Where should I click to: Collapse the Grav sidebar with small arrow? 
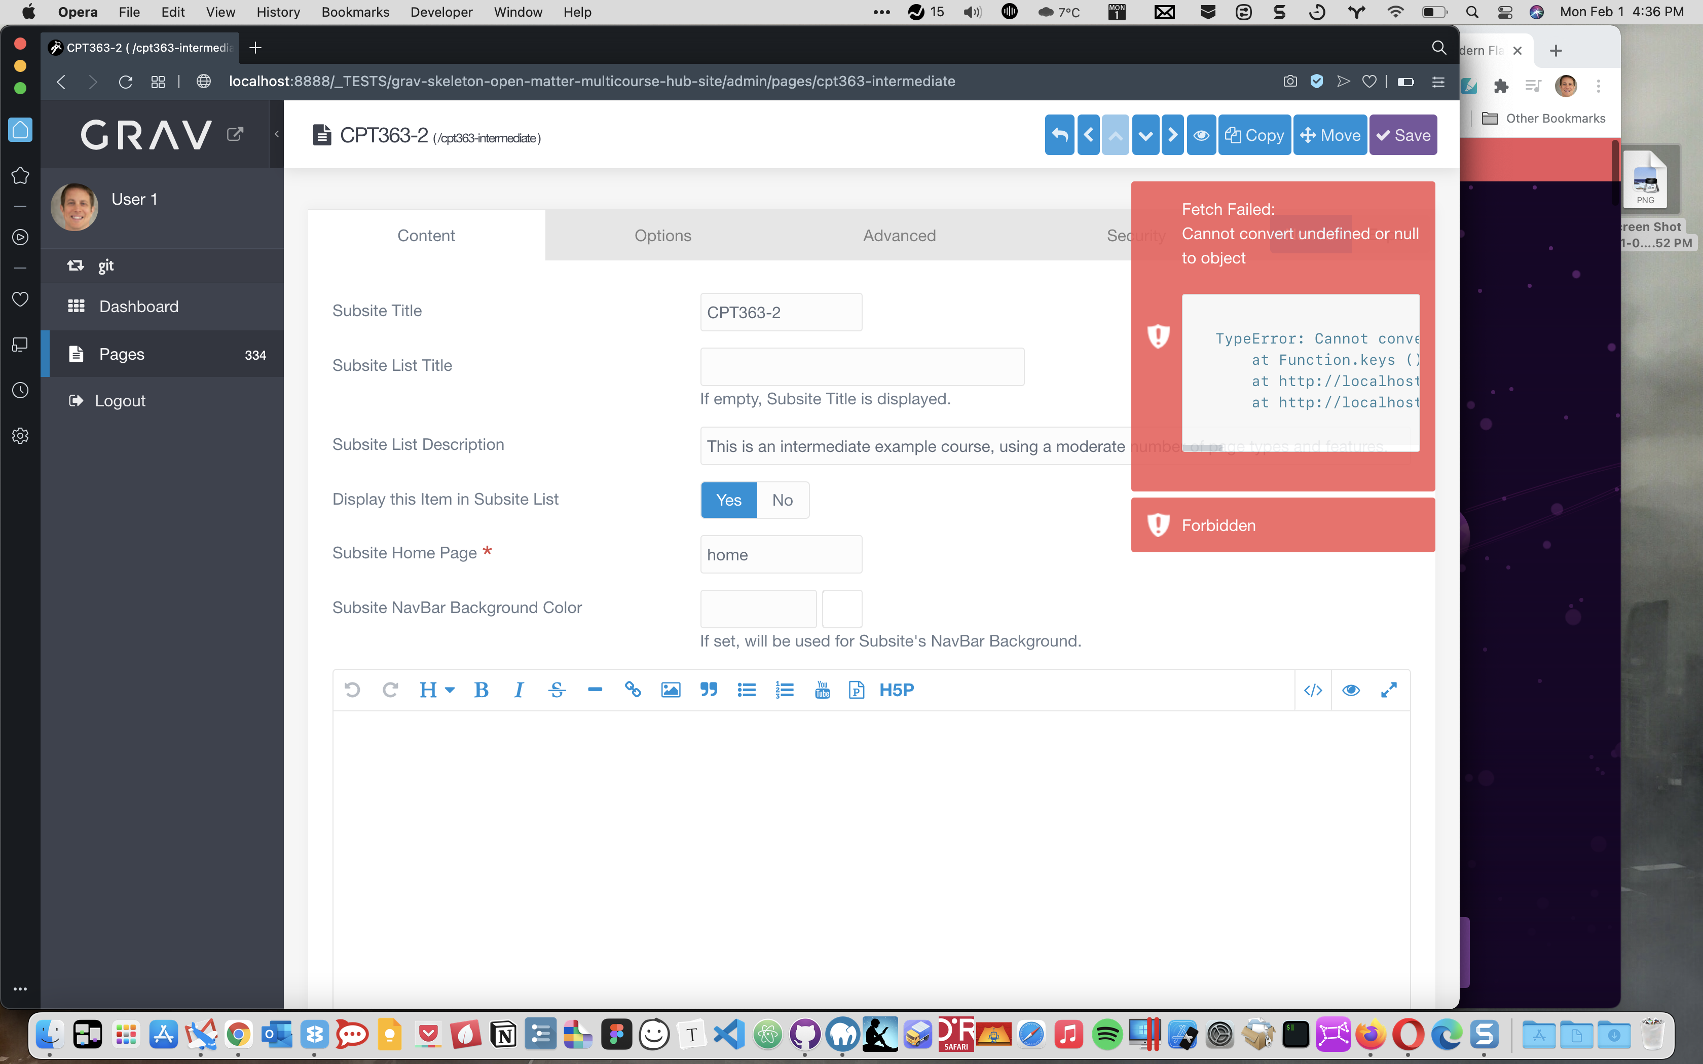point(277,134)
